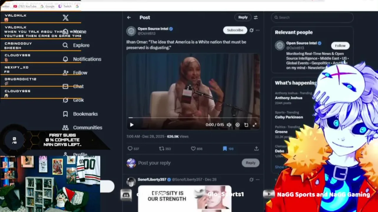This screenshot has height=212, width=378.
Task: Click the Communities people icon
Action: pos(65,127)
